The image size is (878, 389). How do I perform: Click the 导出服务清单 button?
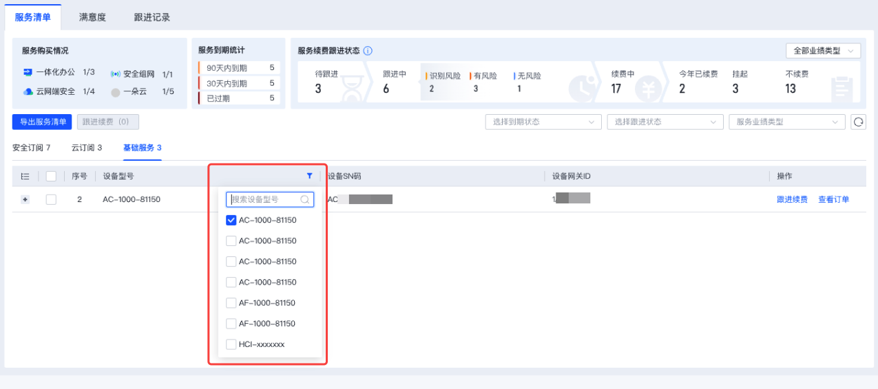pos(42,122)
